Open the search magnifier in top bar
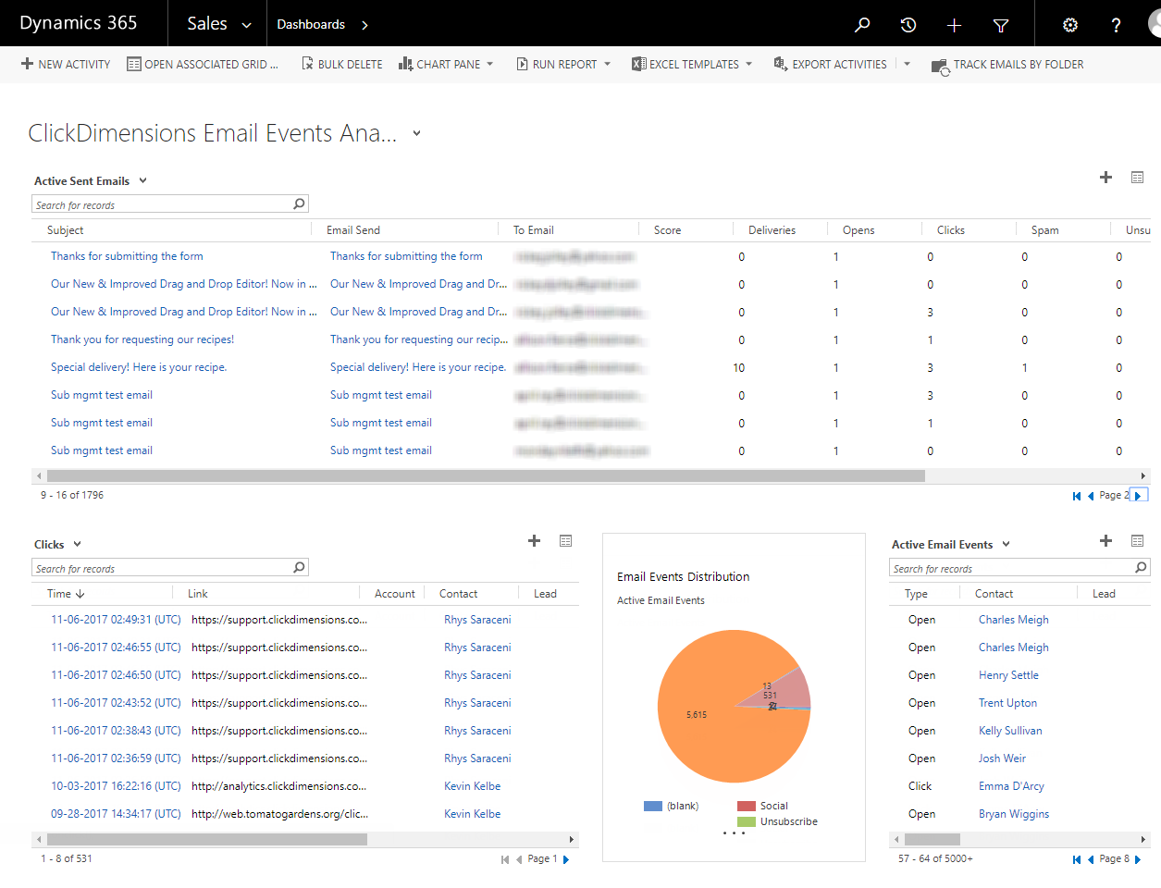Image resolution: width=1161 pixels, height=888 pixels. (x=862, y=25)
